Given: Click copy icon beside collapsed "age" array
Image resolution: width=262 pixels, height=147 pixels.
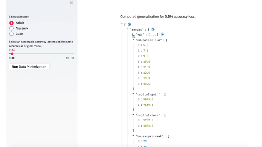Looking at the screenshot, I should (x=162, y=34).
